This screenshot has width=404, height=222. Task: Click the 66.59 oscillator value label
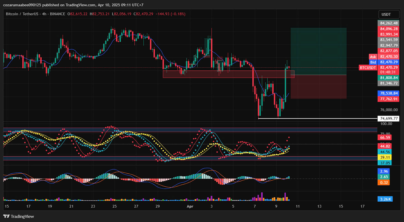coord(385,137)
